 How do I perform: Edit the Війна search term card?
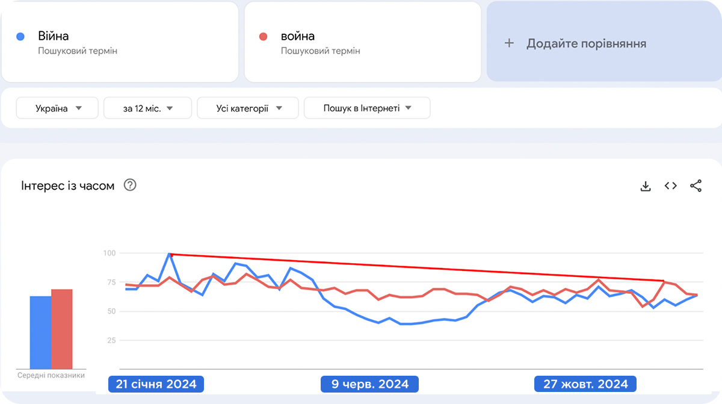(x=120, y=42)
